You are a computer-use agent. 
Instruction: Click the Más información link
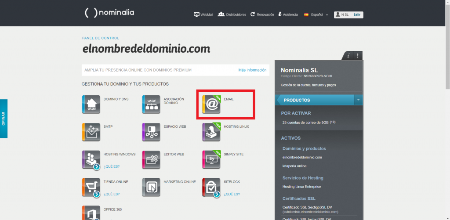(252, 70)
